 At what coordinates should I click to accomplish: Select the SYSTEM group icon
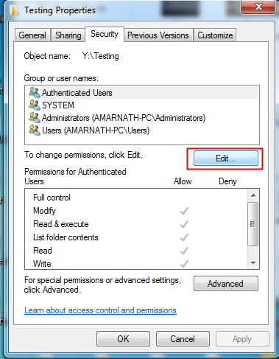click(x=35, y=105)
